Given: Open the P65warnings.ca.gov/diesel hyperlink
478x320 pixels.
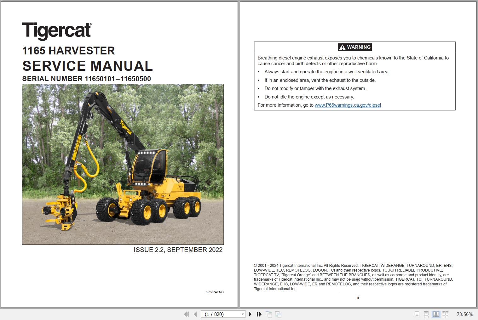Looking at the screenshot, I should (348, 105).
